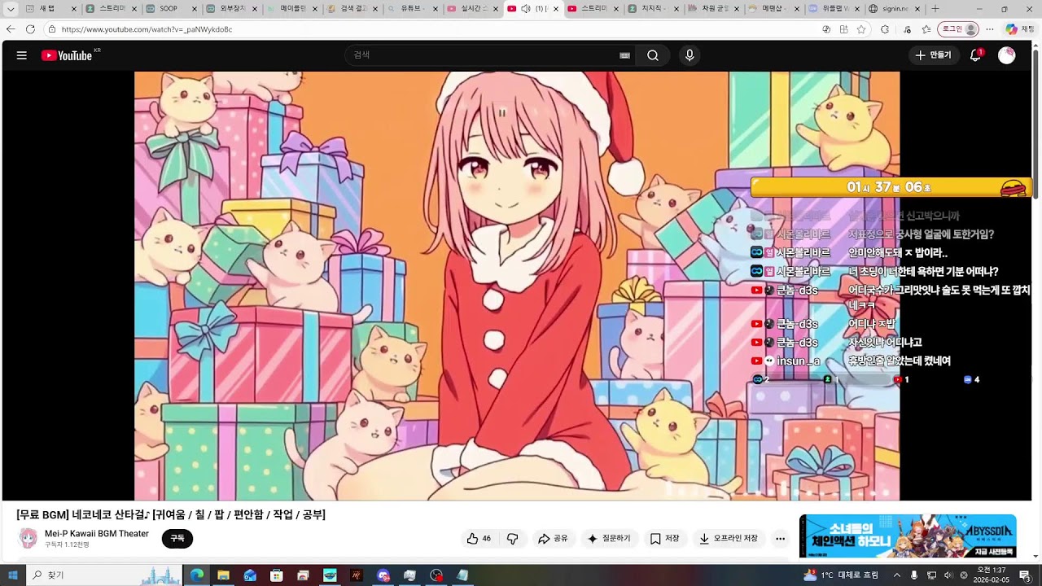Like the video with thumbs up
The image size is (1042, 586).
coord(479,539)
